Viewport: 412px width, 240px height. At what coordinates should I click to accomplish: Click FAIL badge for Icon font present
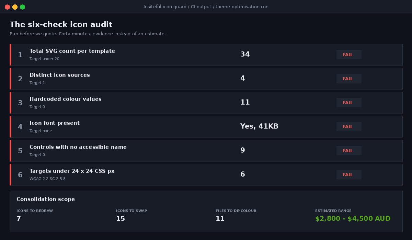pos(349,127)
